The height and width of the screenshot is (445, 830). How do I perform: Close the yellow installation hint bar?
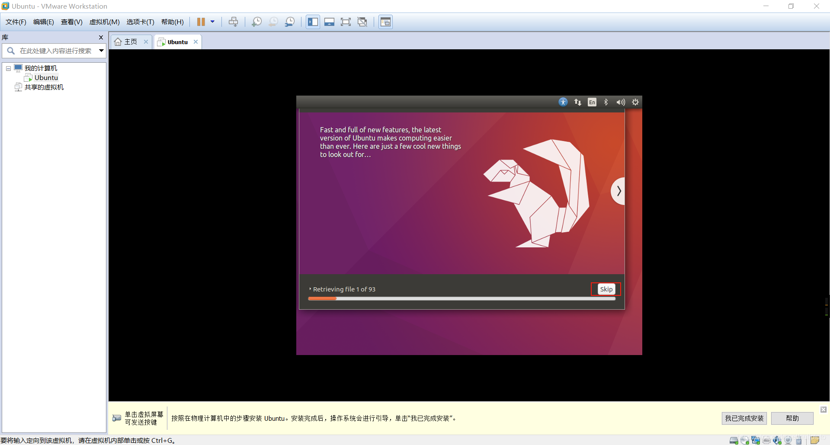point(824,410)
